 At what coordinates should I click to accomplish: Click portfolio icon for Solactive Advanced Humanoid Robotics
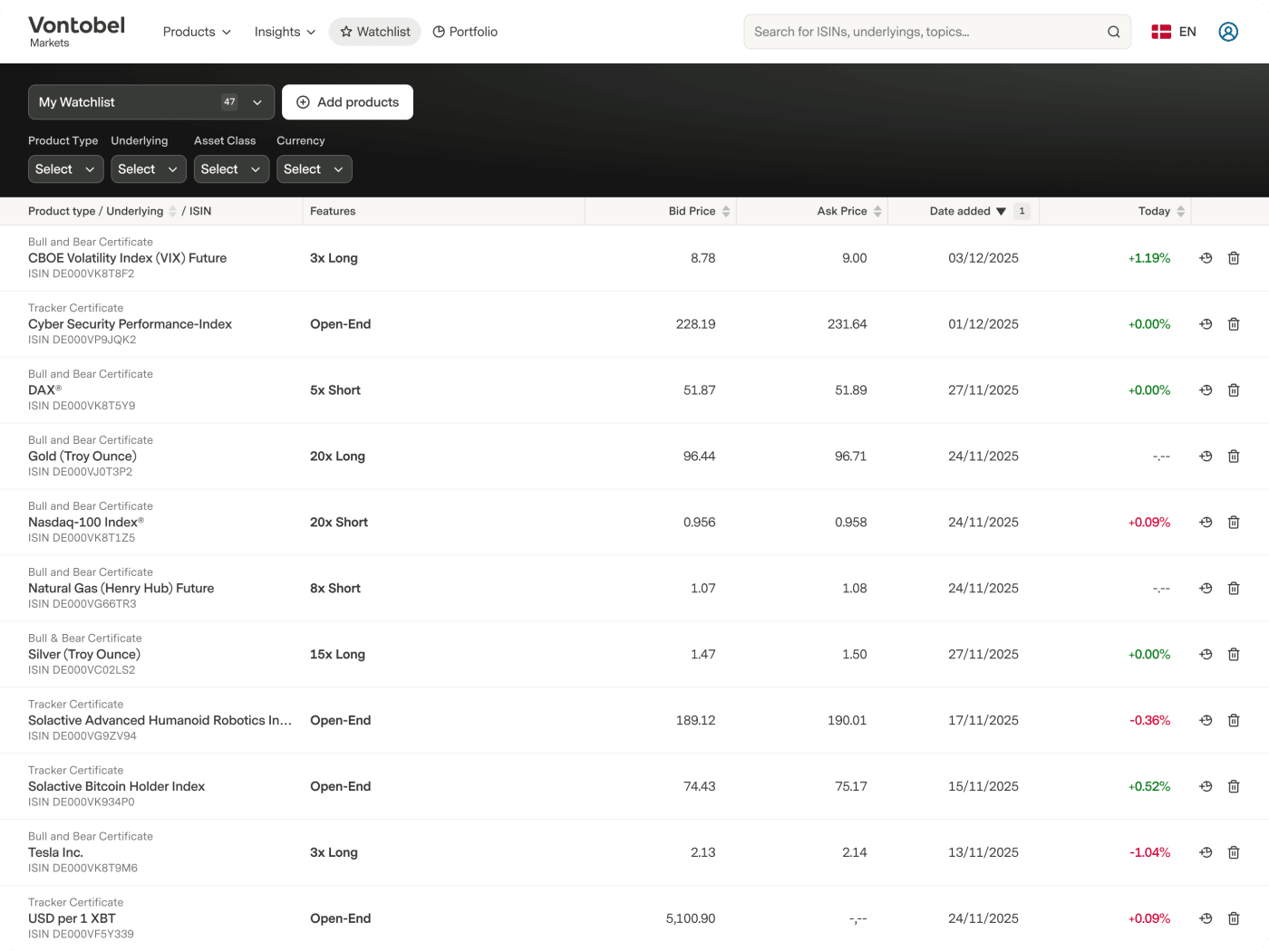pyautogui.click(x=1206, y=721)
